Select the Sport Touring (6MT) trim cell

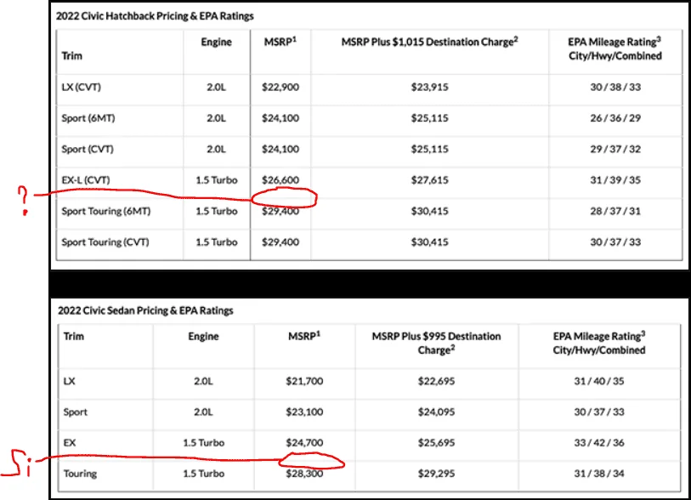(x=105, y=211)
